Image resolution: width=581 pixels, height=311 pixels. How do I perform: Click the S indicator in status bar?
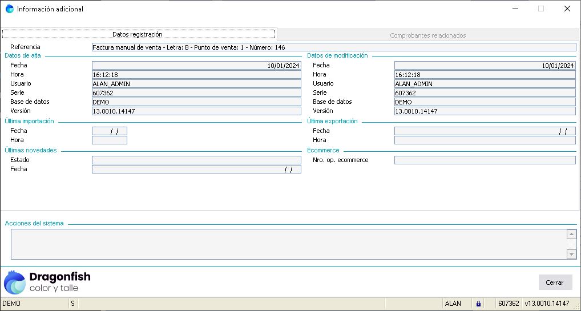pos(72,304)
